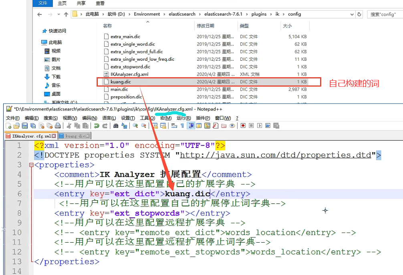403x275 pixels.
Task: Open the recent locations dropdown arrow in Explorer
Action: (x=58, y=14)
